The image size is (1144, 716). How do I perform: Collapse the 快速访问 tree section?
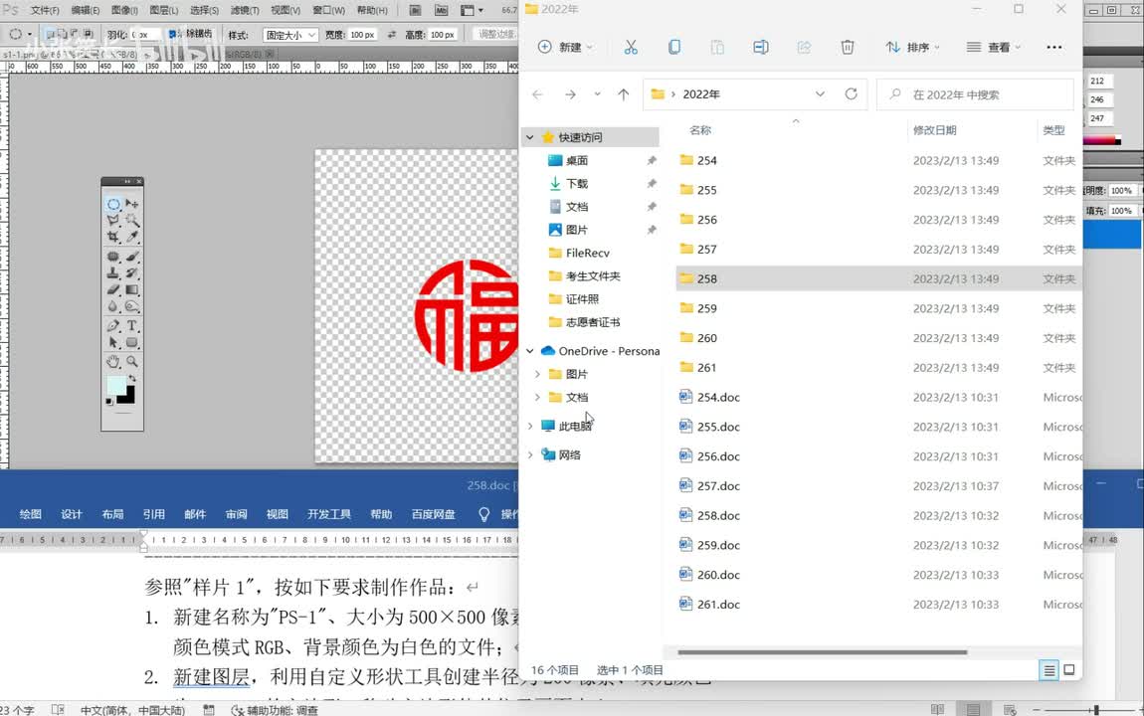[530, 137]
